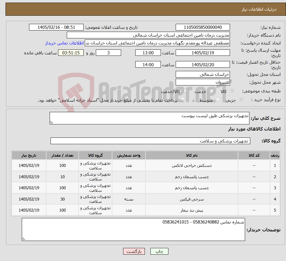Click quantity 100 in دستکش جراحی row
286x261 pixels.
62,165
